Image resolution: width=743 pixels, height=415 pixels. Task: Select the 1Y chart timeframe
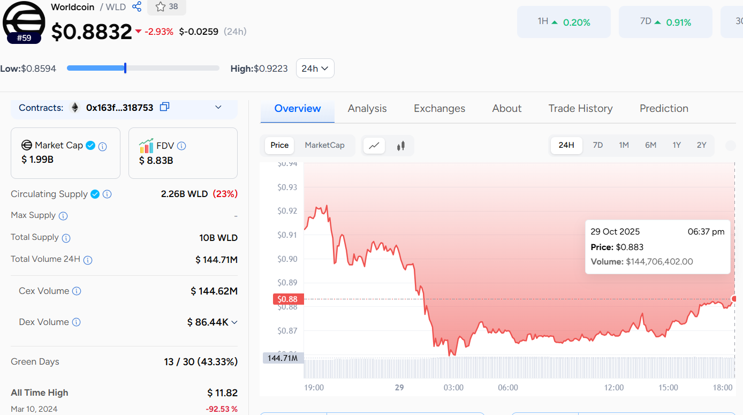tap(677, 145)
